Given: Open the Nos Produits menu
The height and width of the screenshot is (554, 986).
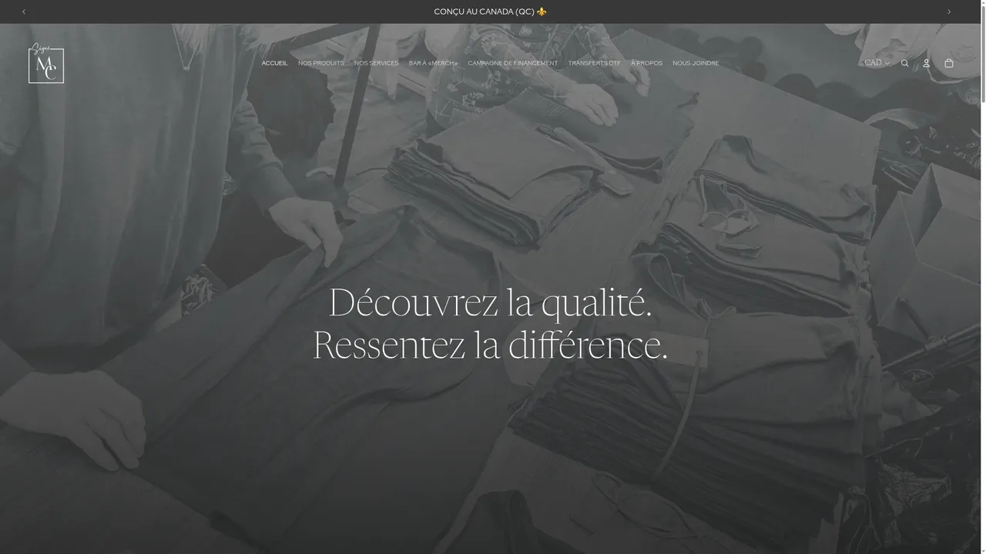Looking at the screenshot, I should (x=321, y=63).
